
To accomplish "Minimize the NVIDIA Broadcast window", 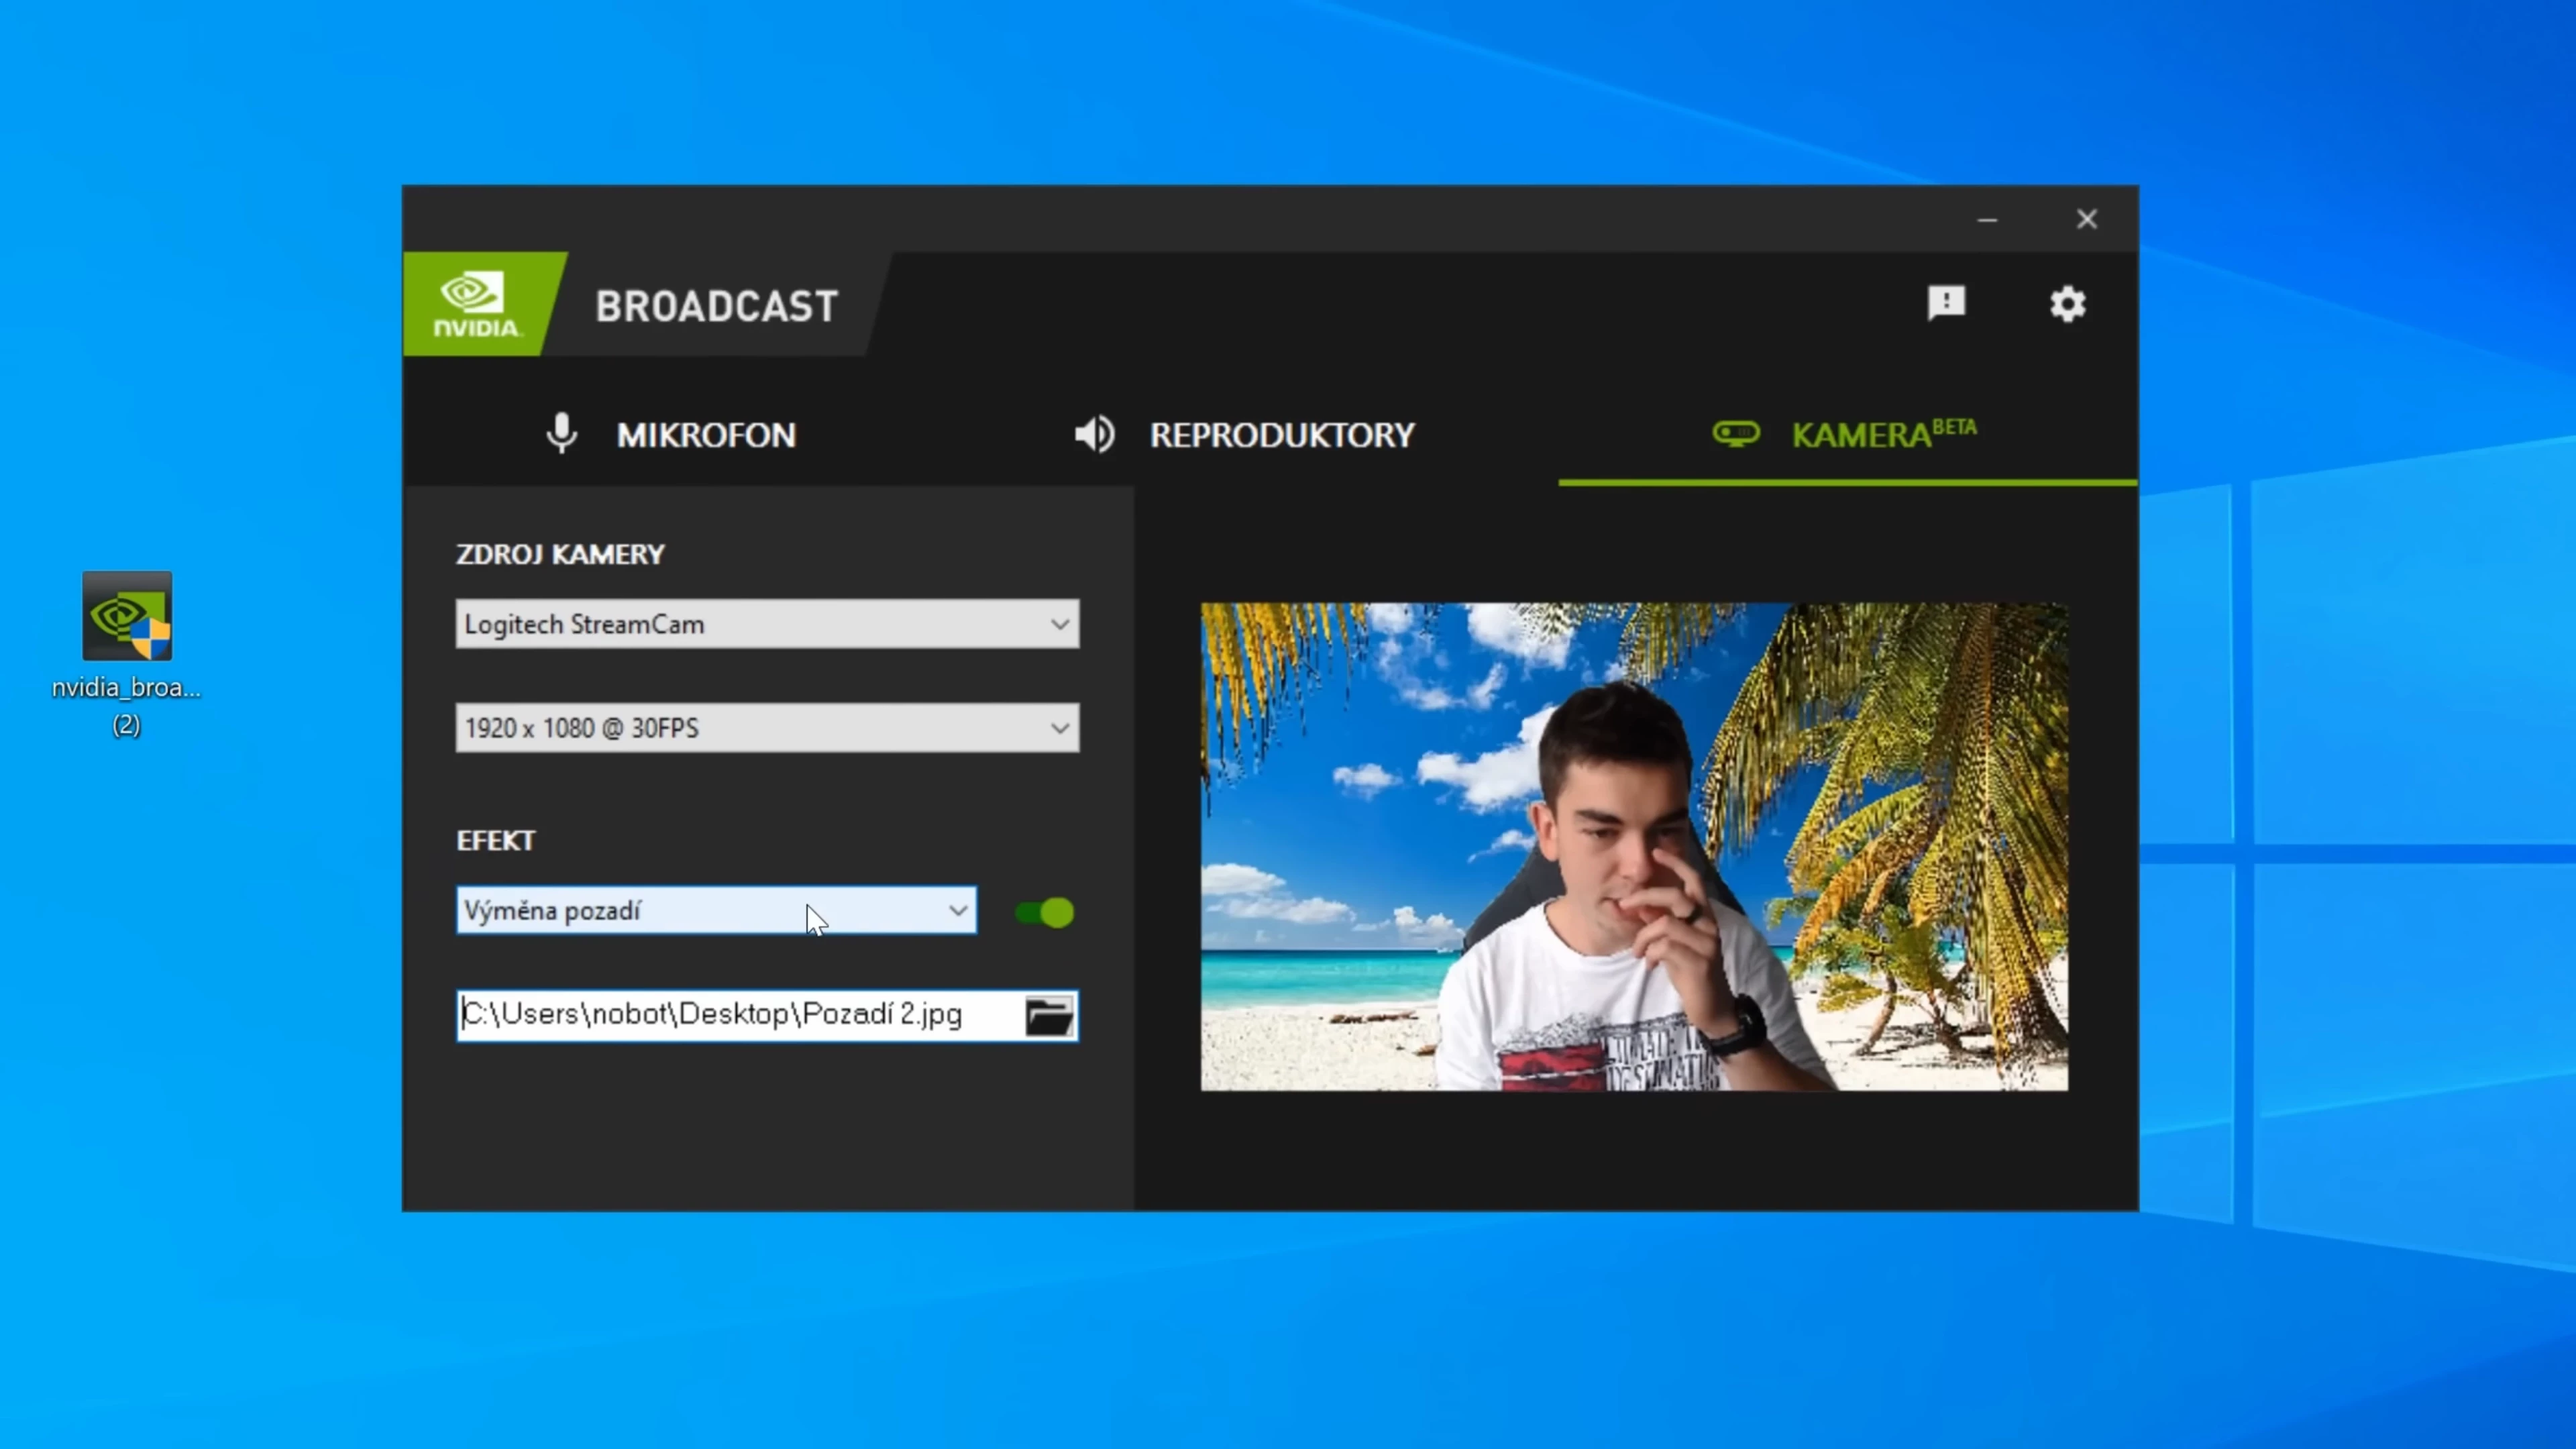I will click(1987, 219).
